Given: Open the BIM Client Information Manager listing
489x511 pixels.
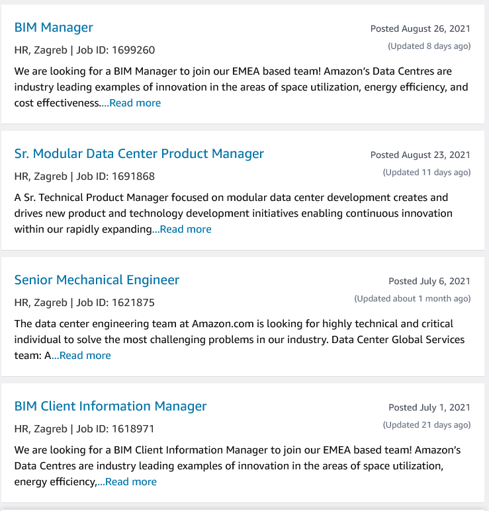Looking at the screenshot, I should tap(111, 407).
